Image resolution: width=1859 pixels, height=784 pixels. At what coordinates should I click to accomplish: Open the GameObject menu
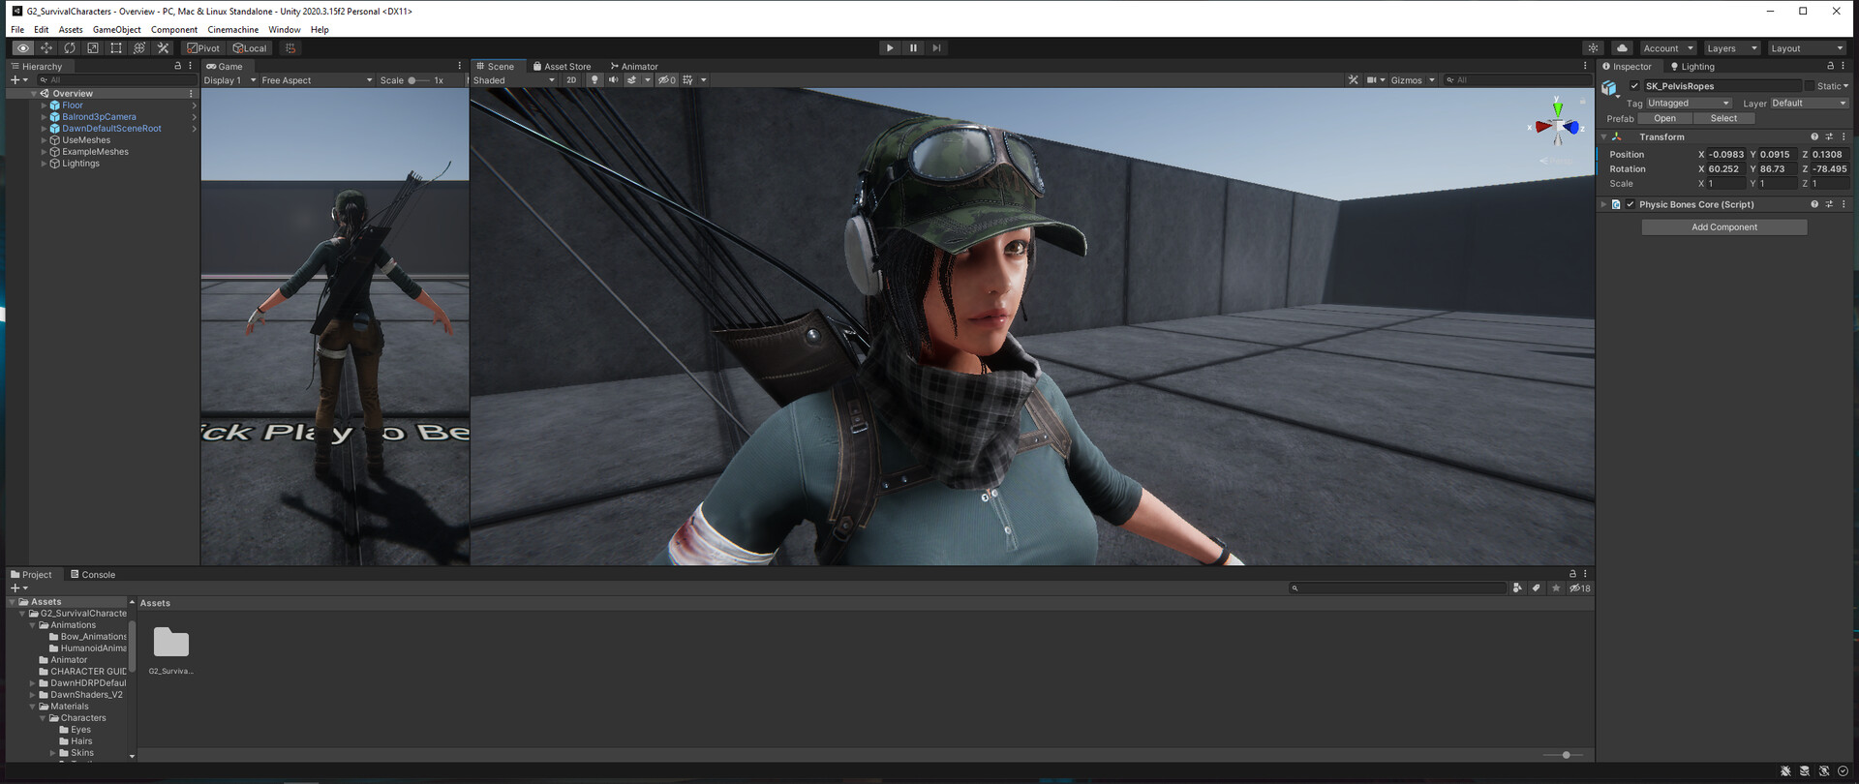tap(117, 30)
